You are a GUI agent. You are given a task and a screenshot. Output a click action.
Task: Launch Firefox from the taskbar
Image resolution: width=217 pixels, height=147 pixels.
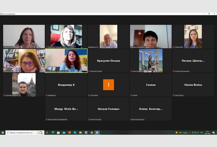tap(69, 133)
